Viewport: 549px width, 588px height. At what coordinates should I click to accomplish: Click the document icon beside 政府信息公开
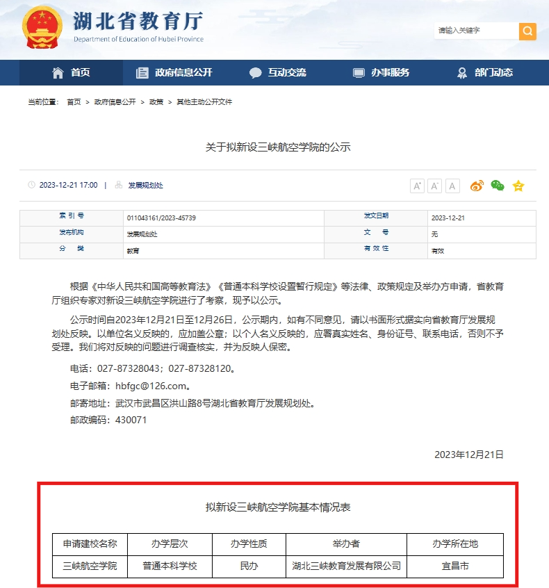pyautogui.click(x=142, y=73)
